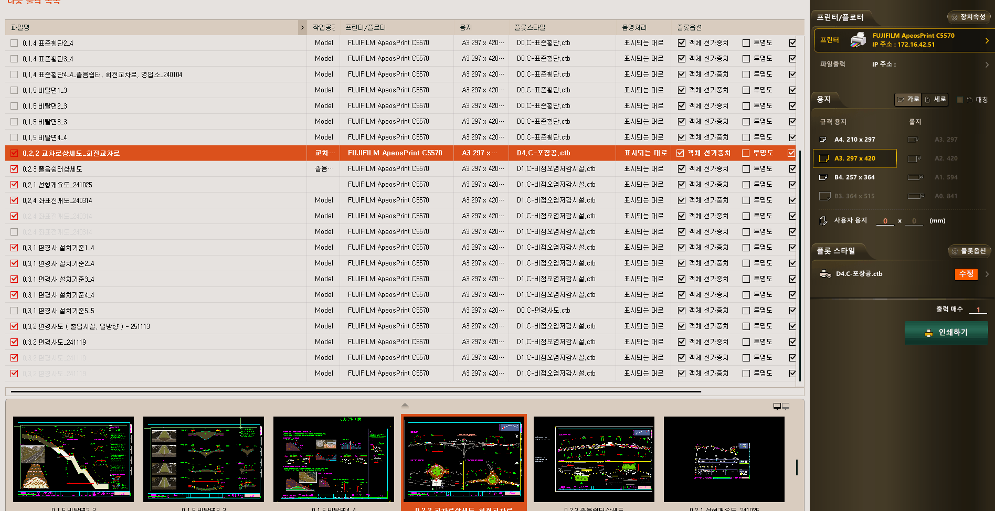Click the roll paper A3 297 icon
This screenshot has width=995, height=511.
point(913,140)
